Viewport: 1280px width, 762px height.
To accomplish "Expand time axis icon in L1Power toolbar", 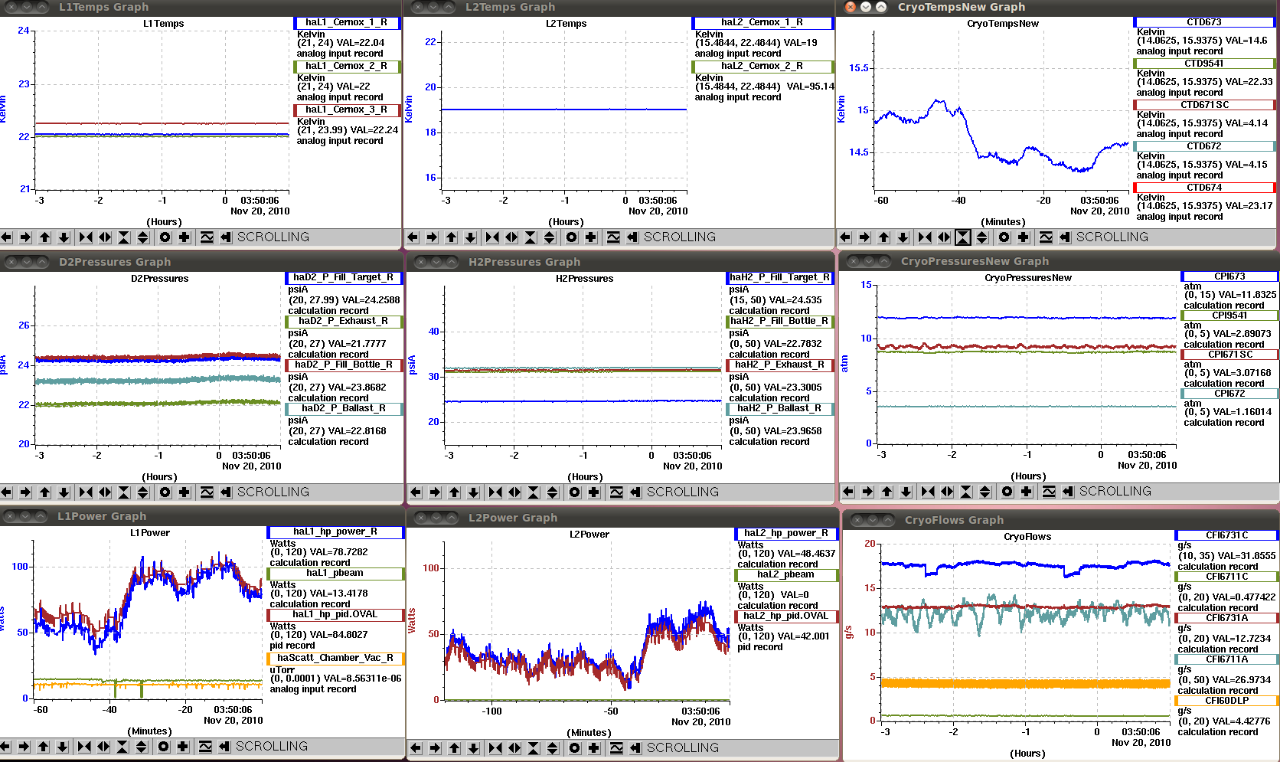I will coord(103,747).
